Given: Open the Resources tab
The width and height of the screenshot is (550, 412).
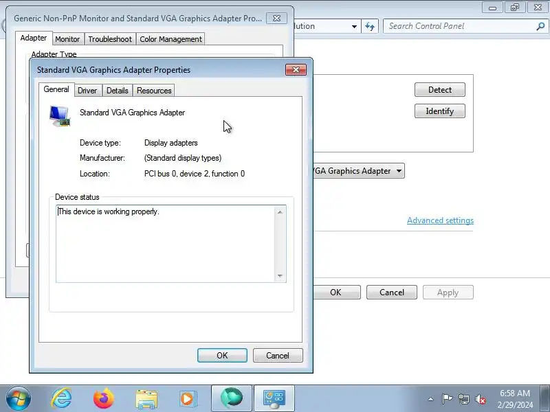Looking at the screenshot, I should (x=154, y=91).
